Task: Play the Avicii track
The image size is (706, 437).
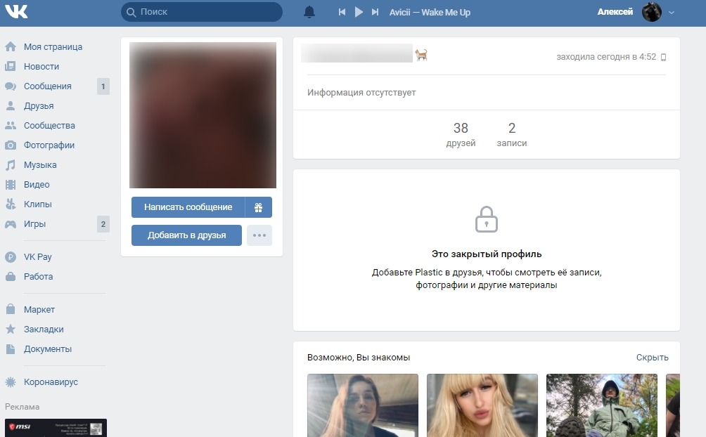Action: point(359,12)
